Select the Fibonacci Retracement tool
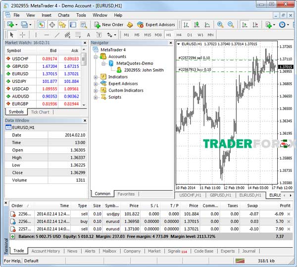 click(78, 35)
